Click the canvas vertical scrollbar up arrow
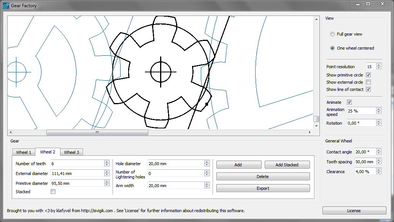 (316, 19)
